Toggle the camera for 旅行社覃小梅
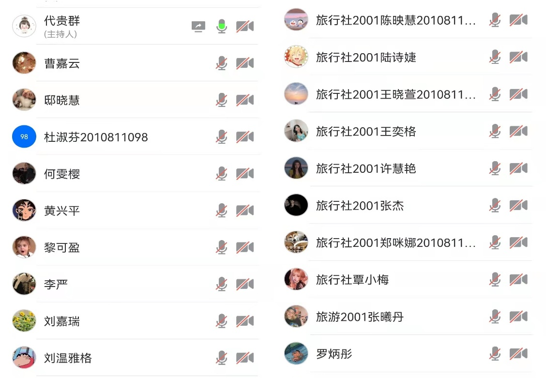 click(518, 279)
